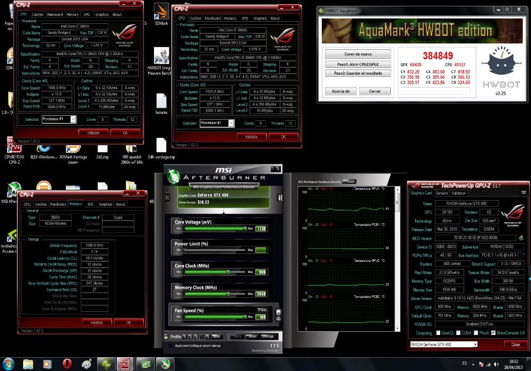Select the 3d3.nip desktop file
531x371 pixels.
102,152
